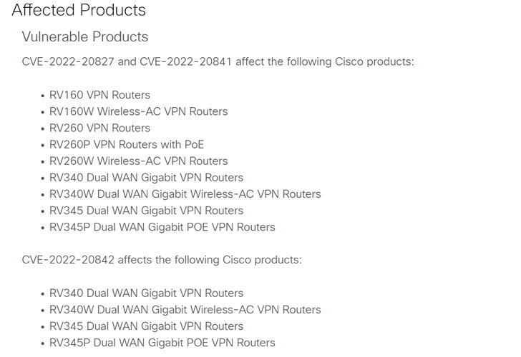Select RV340W entry under CVE-2022-20842 list

pos(185,310)
